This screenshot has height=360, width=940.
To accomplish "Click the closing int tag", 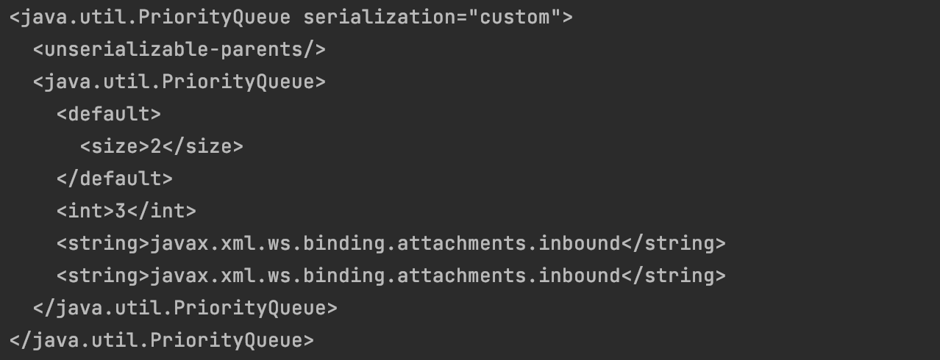I will pos(161,211).
